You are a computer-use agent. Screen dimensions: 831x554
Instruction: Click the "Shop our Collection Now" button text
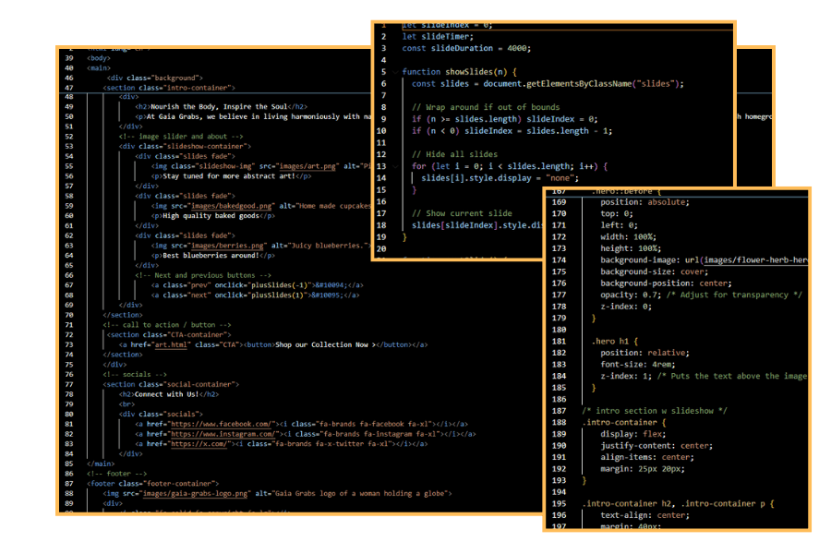click(x=322, y=344)
